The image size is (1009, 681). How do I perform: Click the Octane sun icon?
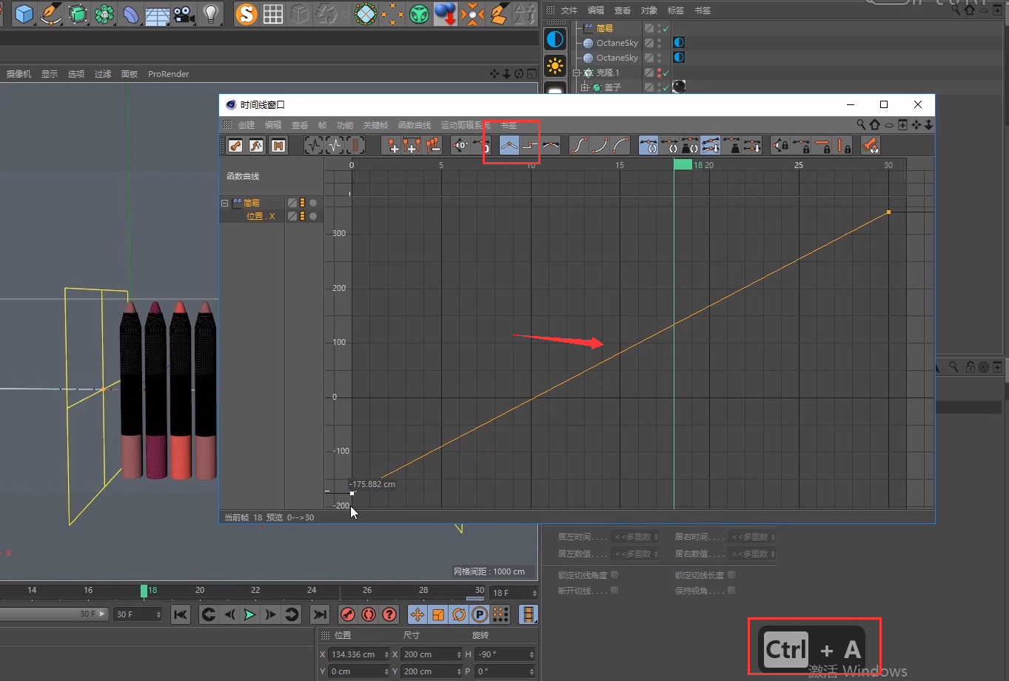[554, 66]
